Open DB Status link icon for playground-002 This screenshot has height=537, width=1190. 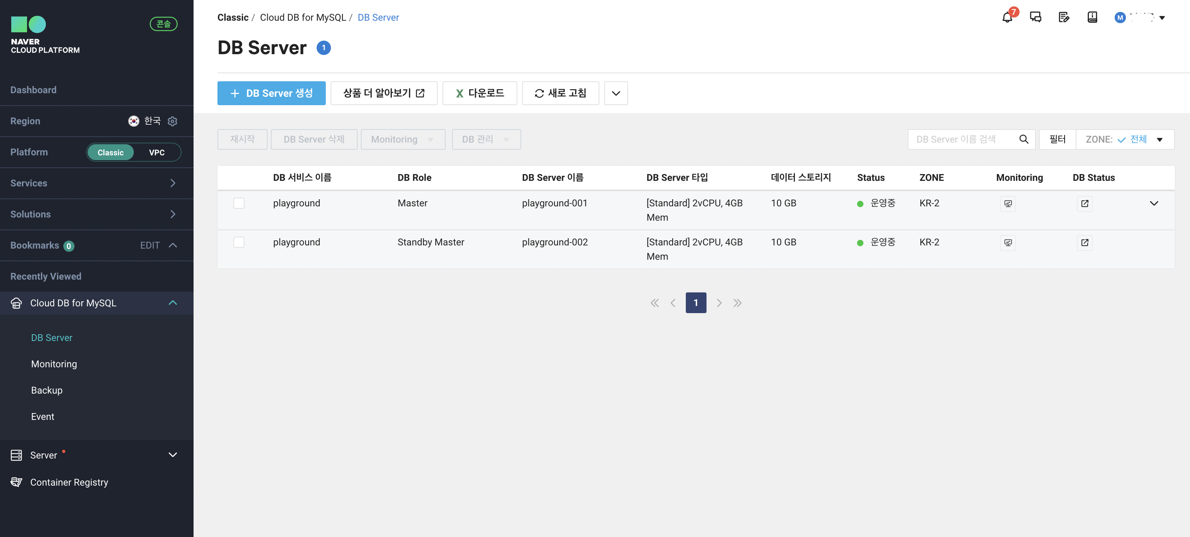pyautogui.click(x=1084, y=243)
